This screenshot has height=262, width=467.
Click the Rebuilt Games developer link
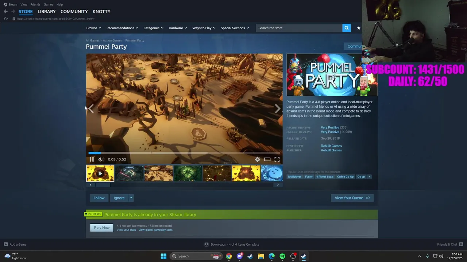tap(331, 146)
